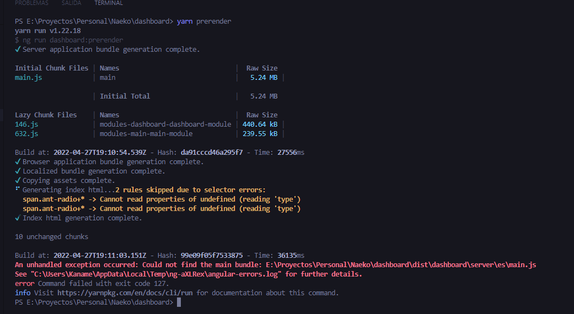Screen dimensions: 574x314
Task: Click the '$ ng run dashboard:prerender' line
Action: (x=69, y=40)
